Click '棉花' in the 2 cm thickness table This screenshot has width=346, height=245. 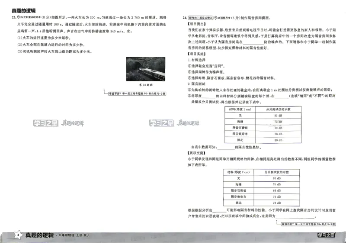point(239,203)
